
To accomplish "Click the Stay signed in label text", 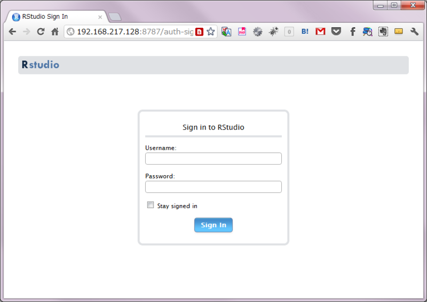I will pyautogui.click(x=177, y=206).
